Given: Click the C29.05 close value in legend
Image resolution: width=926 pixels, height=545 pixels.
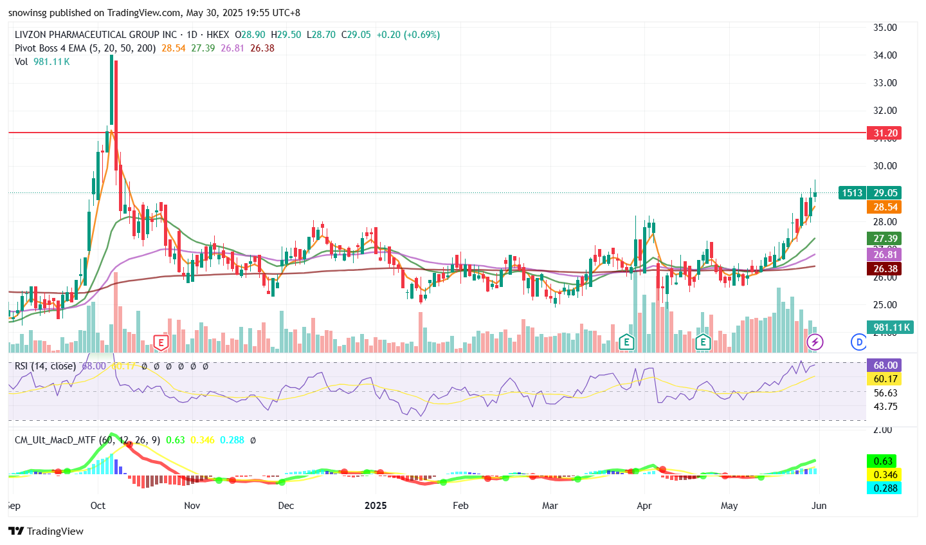Looking at the screenshot, I should click(356, 35).
